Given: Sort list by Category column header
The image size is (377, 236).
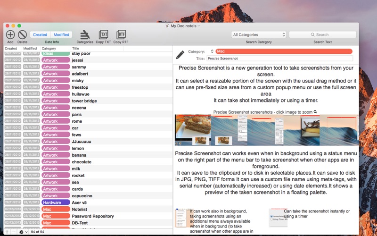Looking at the screenshot, I should click(55, 48).
